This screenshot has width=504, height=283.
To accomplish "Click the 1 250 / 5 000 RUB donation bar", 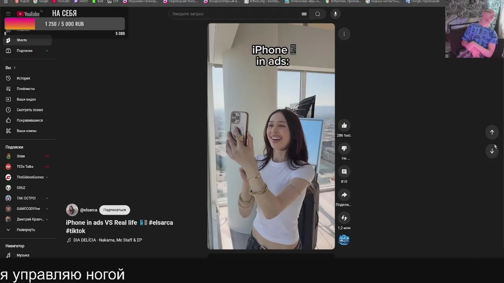I will tap(65, 24).
